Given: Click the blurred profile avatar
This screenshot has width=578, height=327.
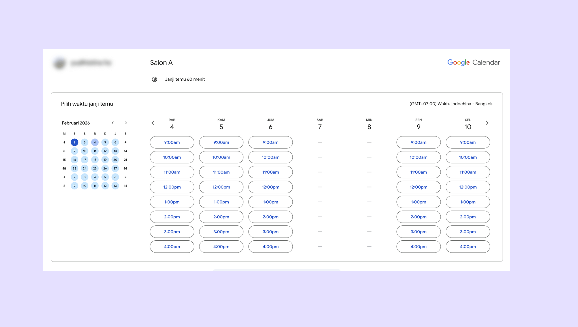Looking at the screenshot, I should tap(60, 63).
